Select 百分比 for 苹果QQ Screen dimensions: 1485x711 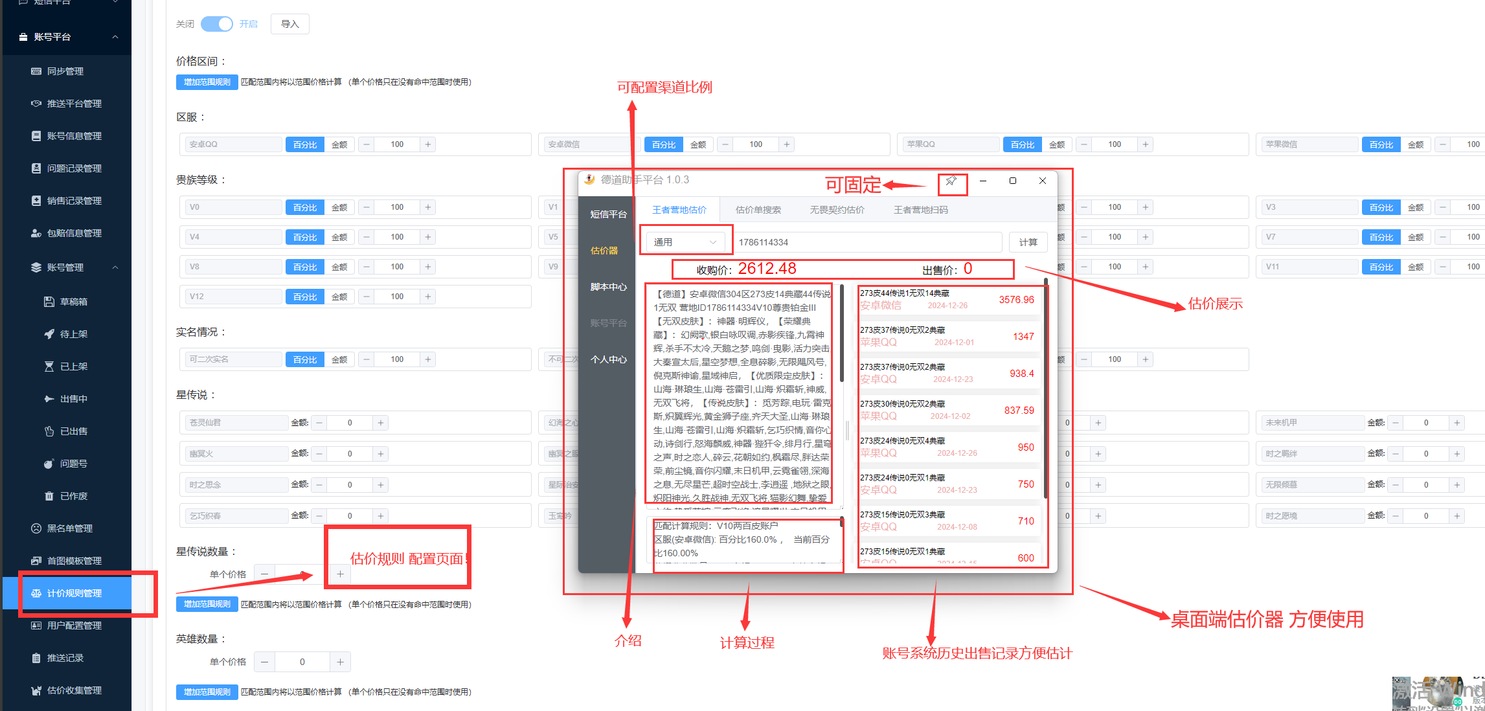tap(1023, 144)
